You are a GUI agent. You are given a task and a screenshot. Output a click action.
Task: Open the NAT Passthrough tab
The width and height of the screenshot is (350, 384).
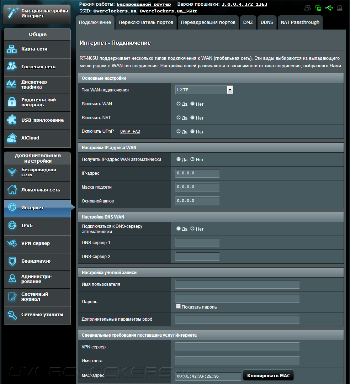point(300,22)
